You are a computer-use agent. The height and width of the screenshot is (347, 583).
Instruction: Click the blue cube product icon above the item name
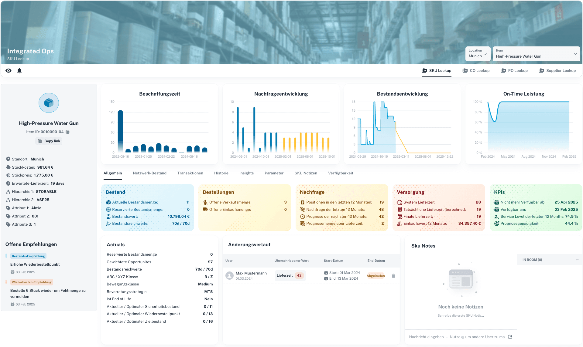point(49,103)
